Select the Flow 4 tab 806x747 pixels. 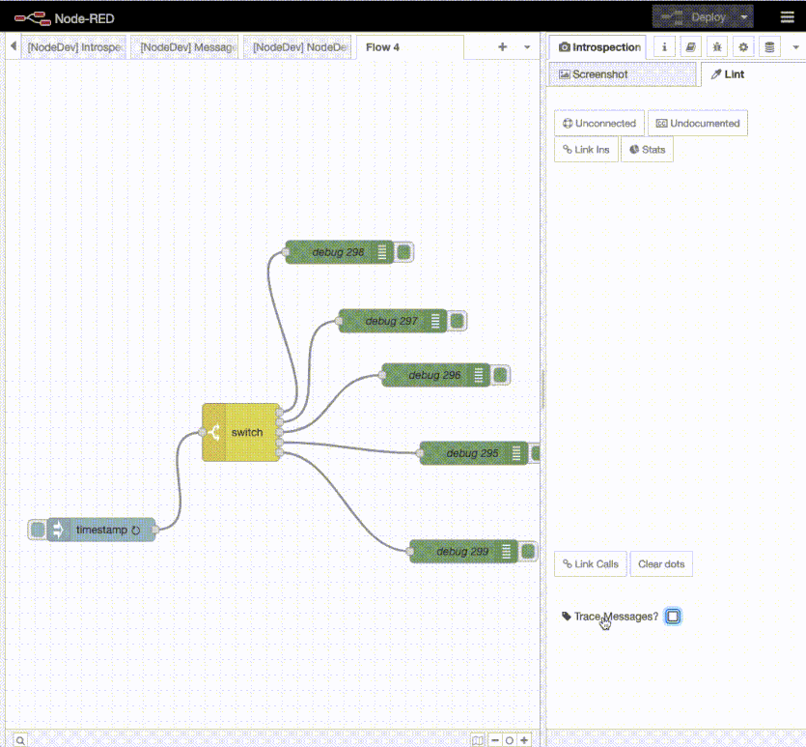coord(409,47)
